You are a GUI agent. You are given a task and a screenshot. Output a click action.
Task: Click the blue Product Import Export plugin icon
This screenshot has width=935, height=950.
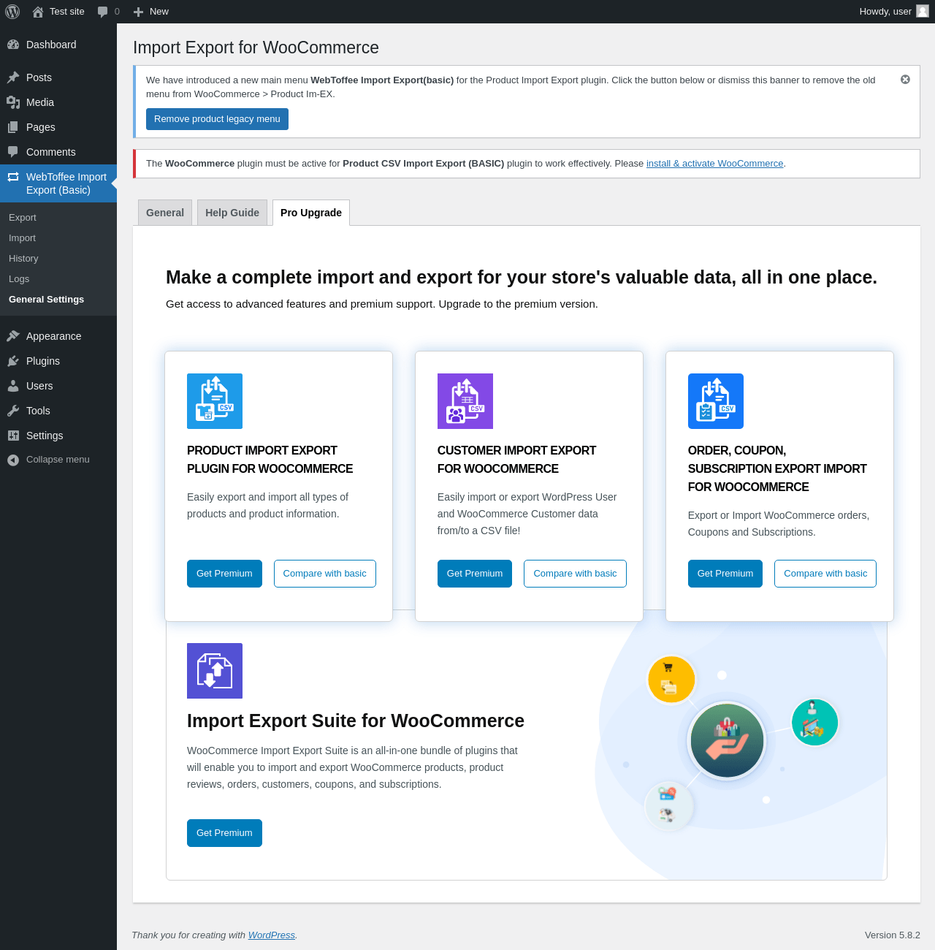pos(215,401)
